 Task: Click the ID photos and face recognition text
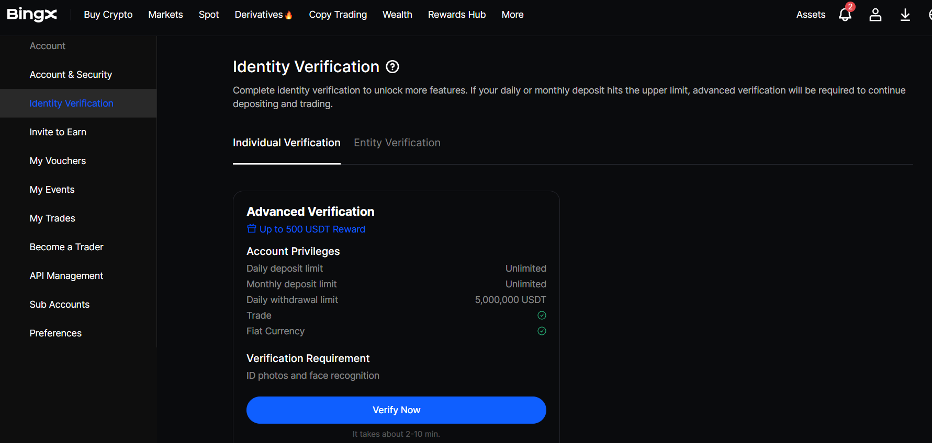[x=313, y=376]
